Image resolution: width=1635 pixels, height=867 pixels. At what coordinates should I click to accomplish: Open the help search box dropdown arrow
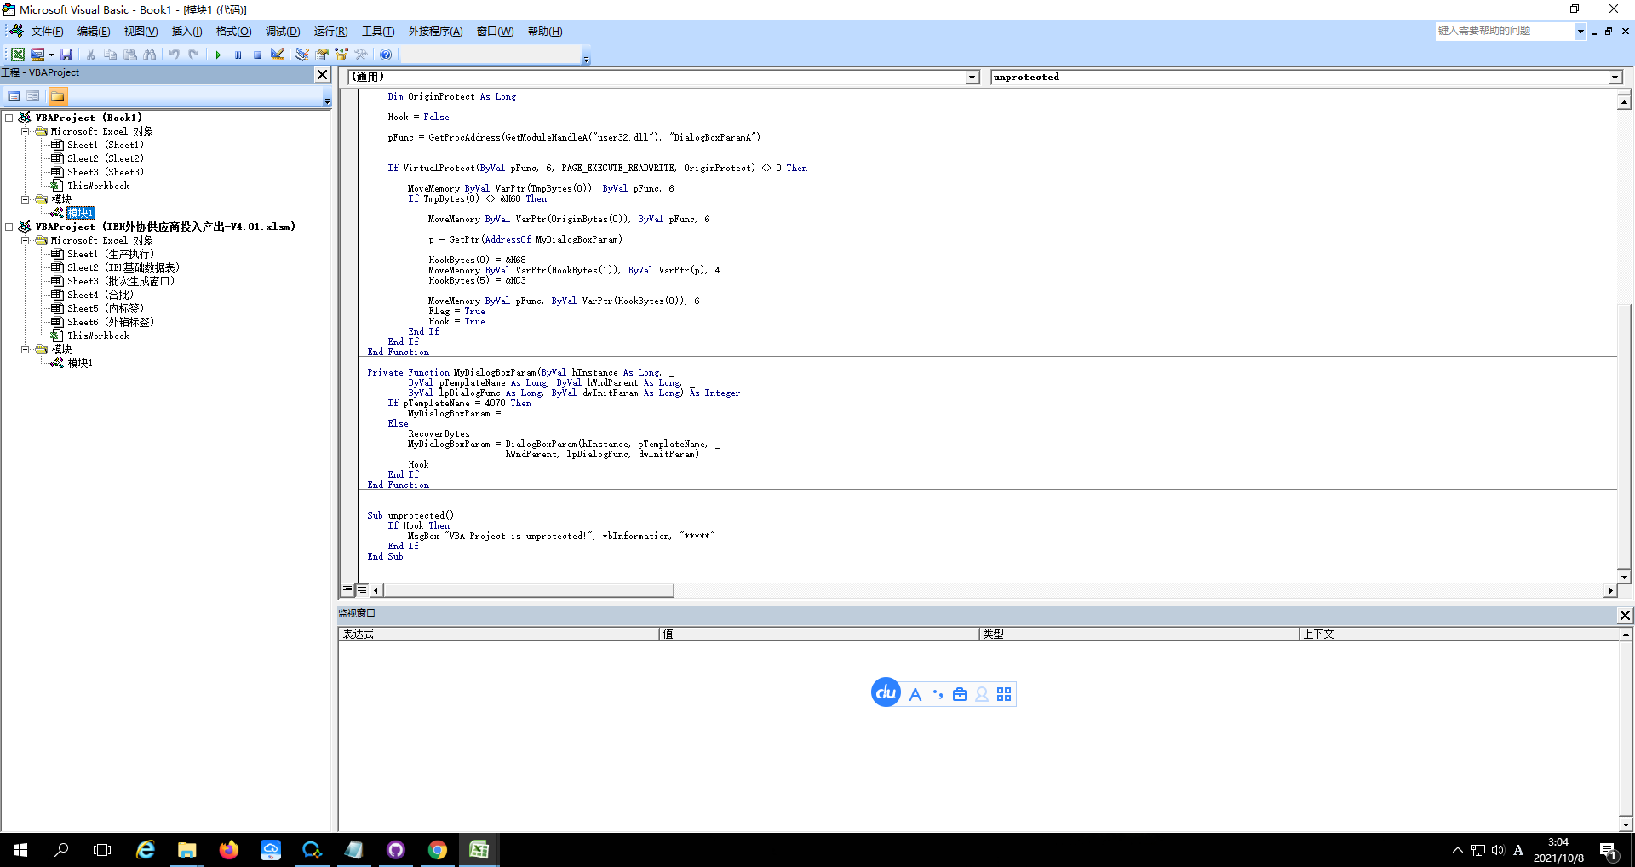pos(1580,31)
